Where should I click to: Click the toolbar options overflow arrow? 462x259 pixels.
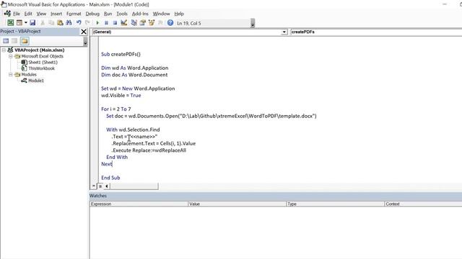pos(253,23)
